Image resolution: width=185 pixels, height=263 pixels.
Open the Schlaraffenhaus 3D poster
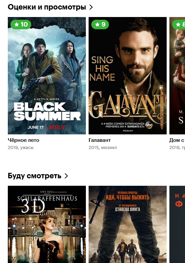[x=47, y=225]
